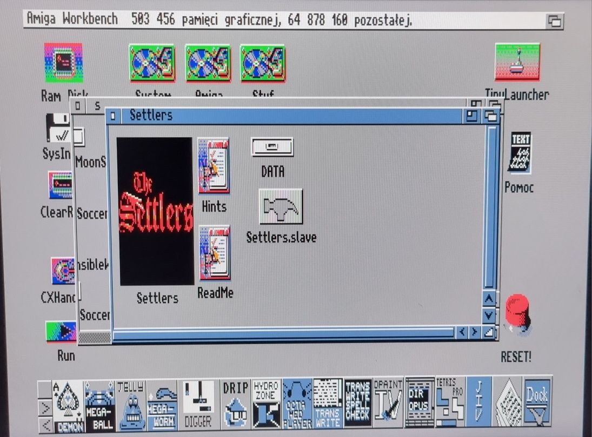Click the Settlers window sizing gadget
The height and width of the screenshot is (437, 592).
point(489,332)
